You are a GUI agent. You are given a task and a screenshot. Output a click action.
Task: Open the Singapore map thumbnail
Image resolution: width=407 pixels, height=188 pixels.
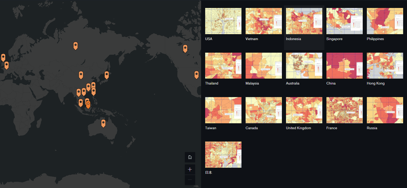point(344,21)
